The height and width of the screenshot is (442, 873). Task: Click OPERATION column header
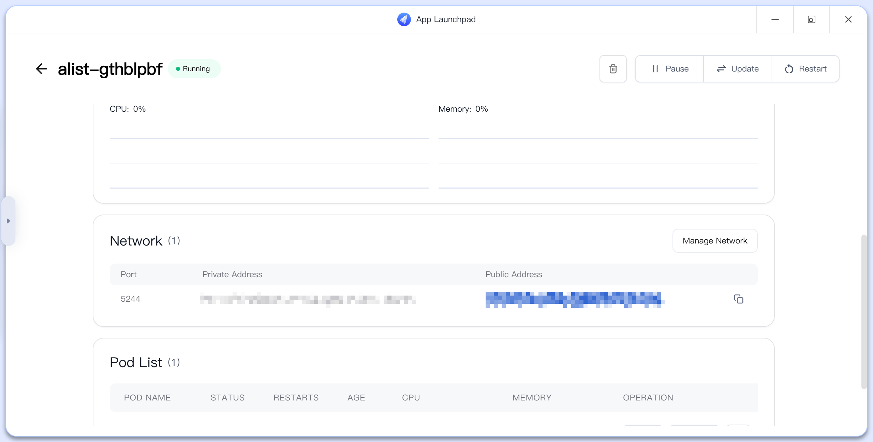[648, 397]
